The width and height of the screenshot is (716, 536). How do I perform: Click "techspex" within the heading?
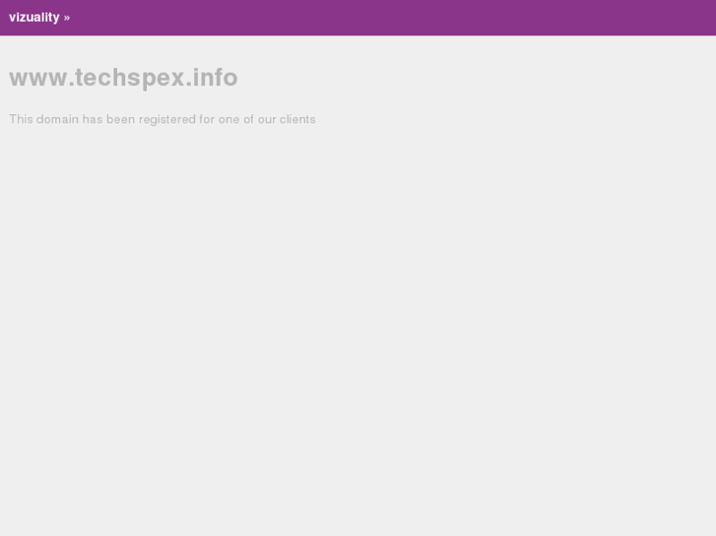(130, 77)
